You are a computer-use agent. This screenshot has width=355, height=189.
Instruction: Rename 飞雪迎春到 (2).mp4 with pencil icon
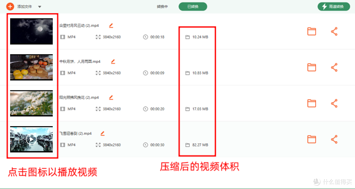point(103,133)
